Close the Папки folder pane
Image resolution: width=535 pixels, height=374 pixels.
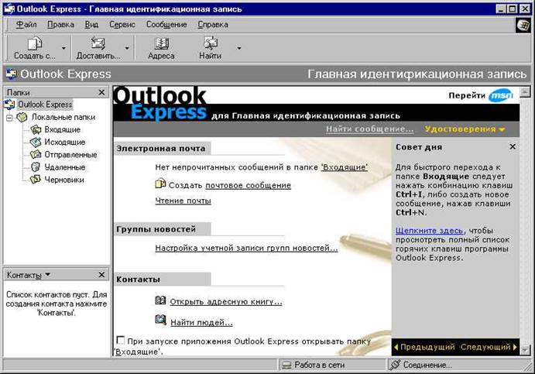101,92
